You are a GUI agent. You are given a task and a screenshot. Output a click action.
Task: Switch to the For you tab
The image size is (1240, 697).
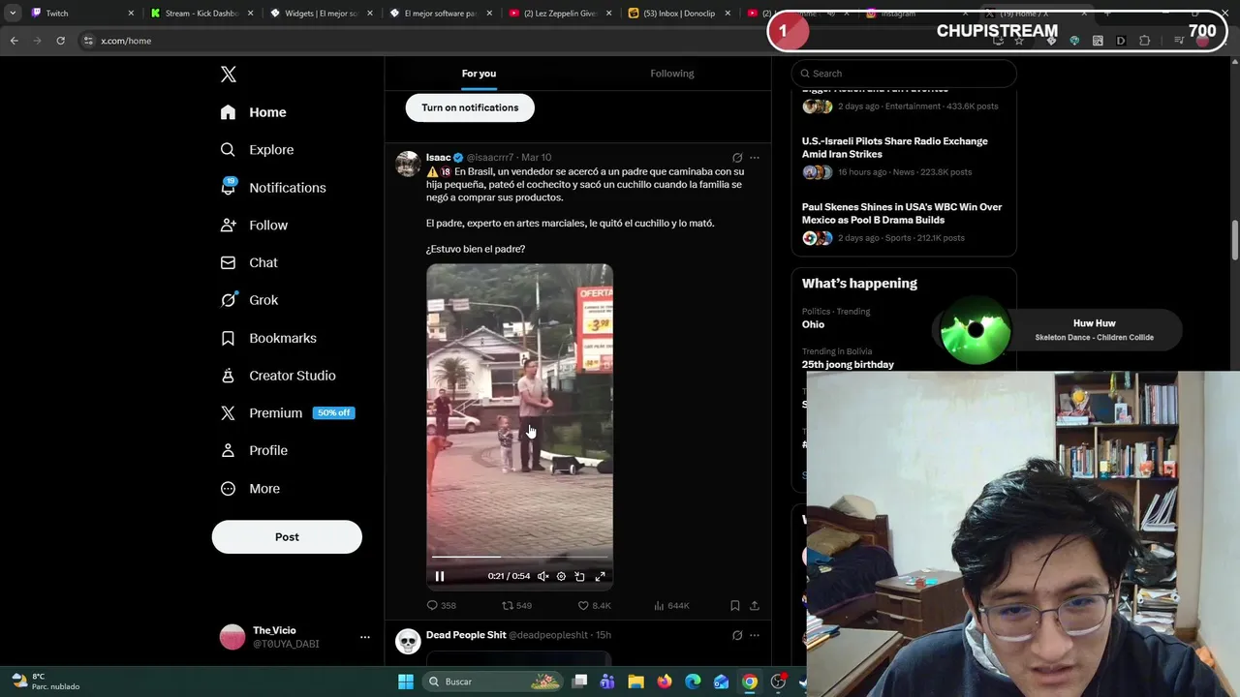pos(479,74)
